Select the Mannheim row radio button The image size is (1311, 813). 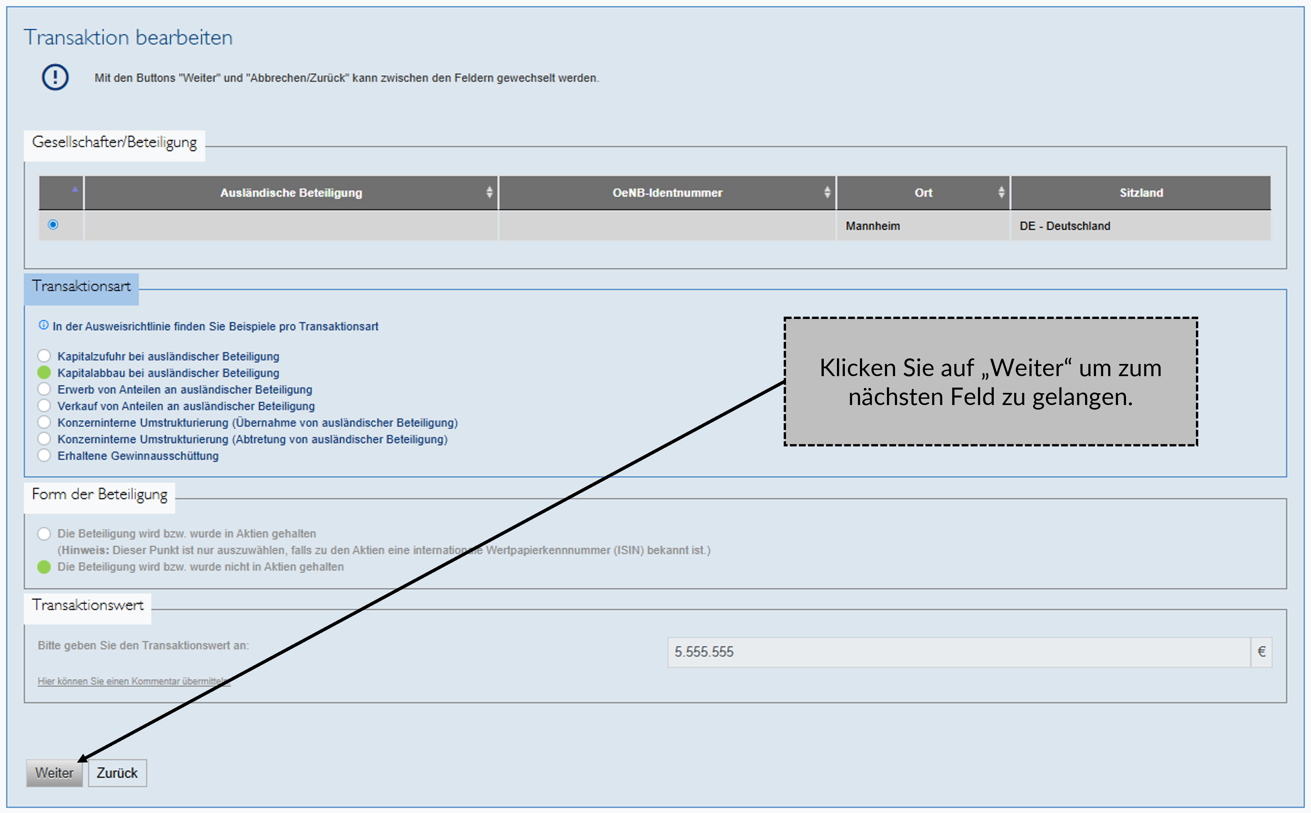[x=53, y=225]
